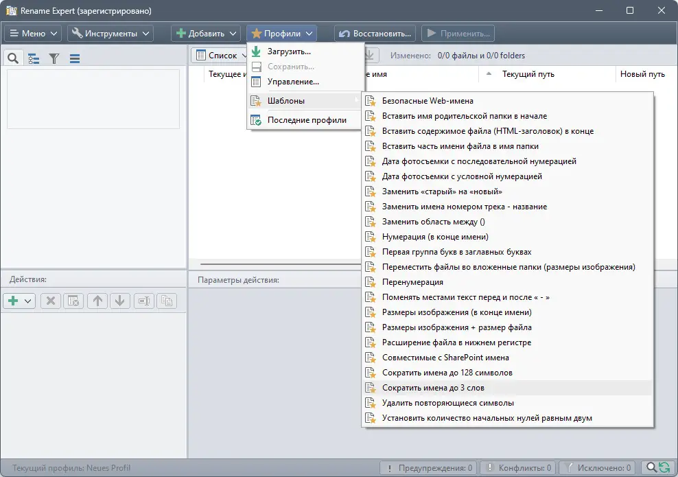Select the tree view icon beside search

(x=34, y=58)
